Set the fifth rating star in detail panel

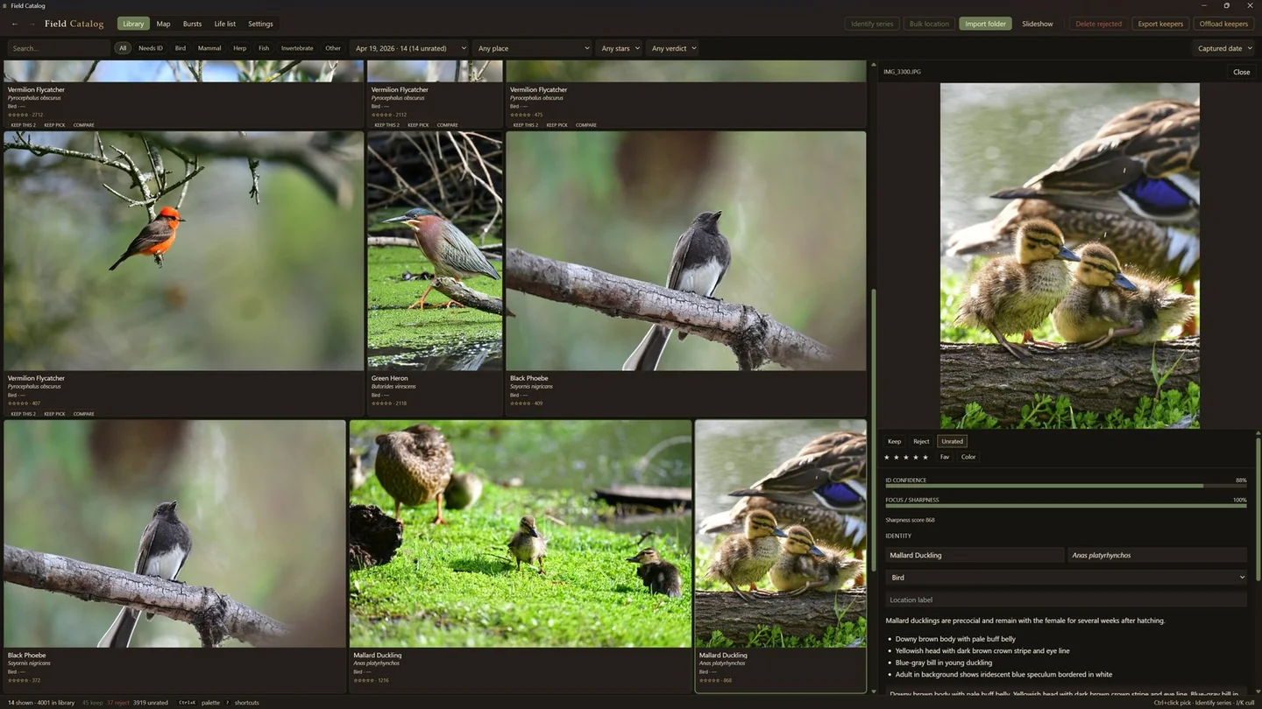pyautogui.click(x=925, y=457)
